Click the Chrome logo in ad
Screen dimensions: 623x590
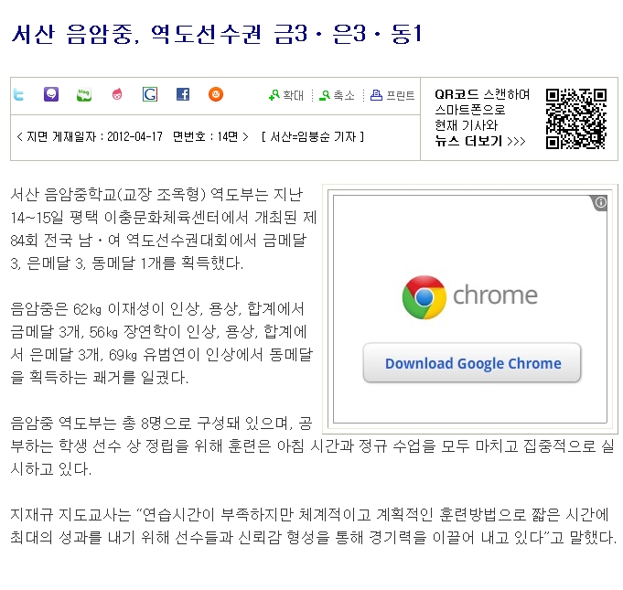pyautogui.click(x=424, y=296)
